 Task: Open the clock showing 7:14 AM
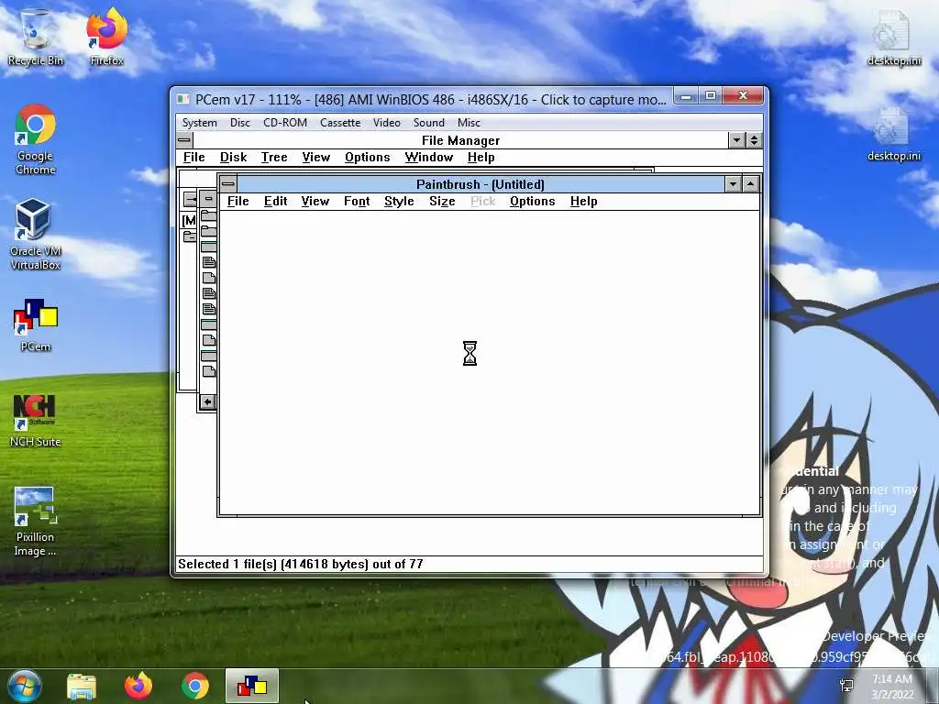point(892,687)
